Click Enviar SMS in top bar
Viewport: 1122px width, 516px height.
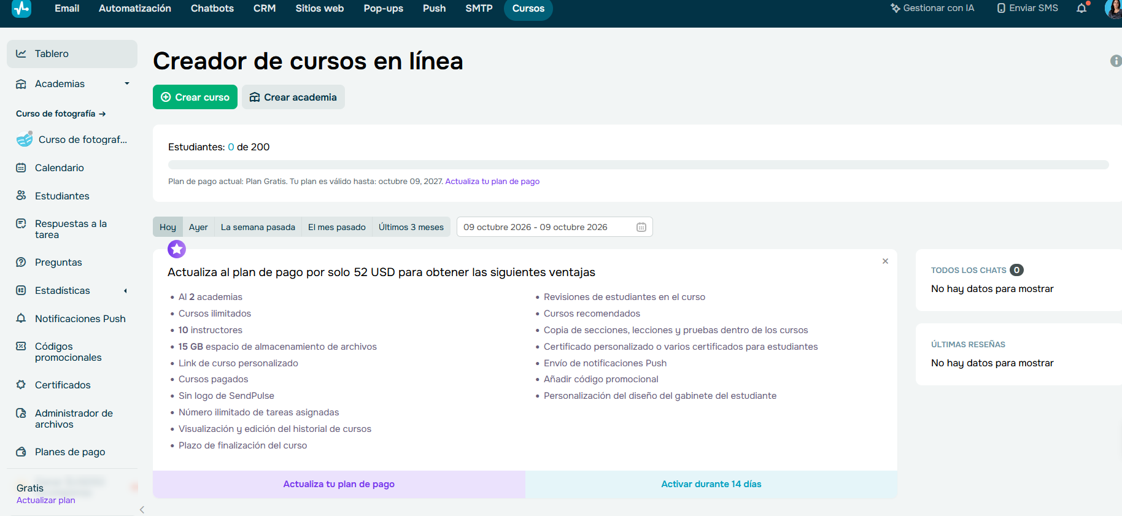click(1027, 8)
